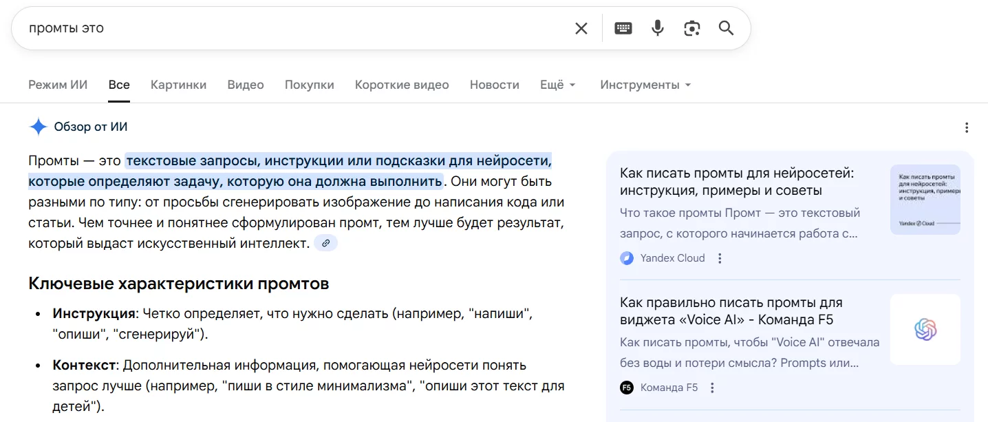Expand the Ещё dropdown

[557, 84]
